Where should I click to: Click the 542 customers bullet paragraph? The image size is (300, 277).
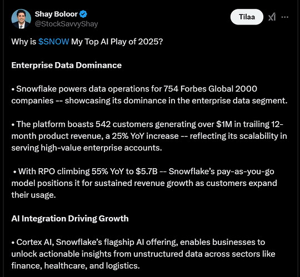[x=149, y=136]
